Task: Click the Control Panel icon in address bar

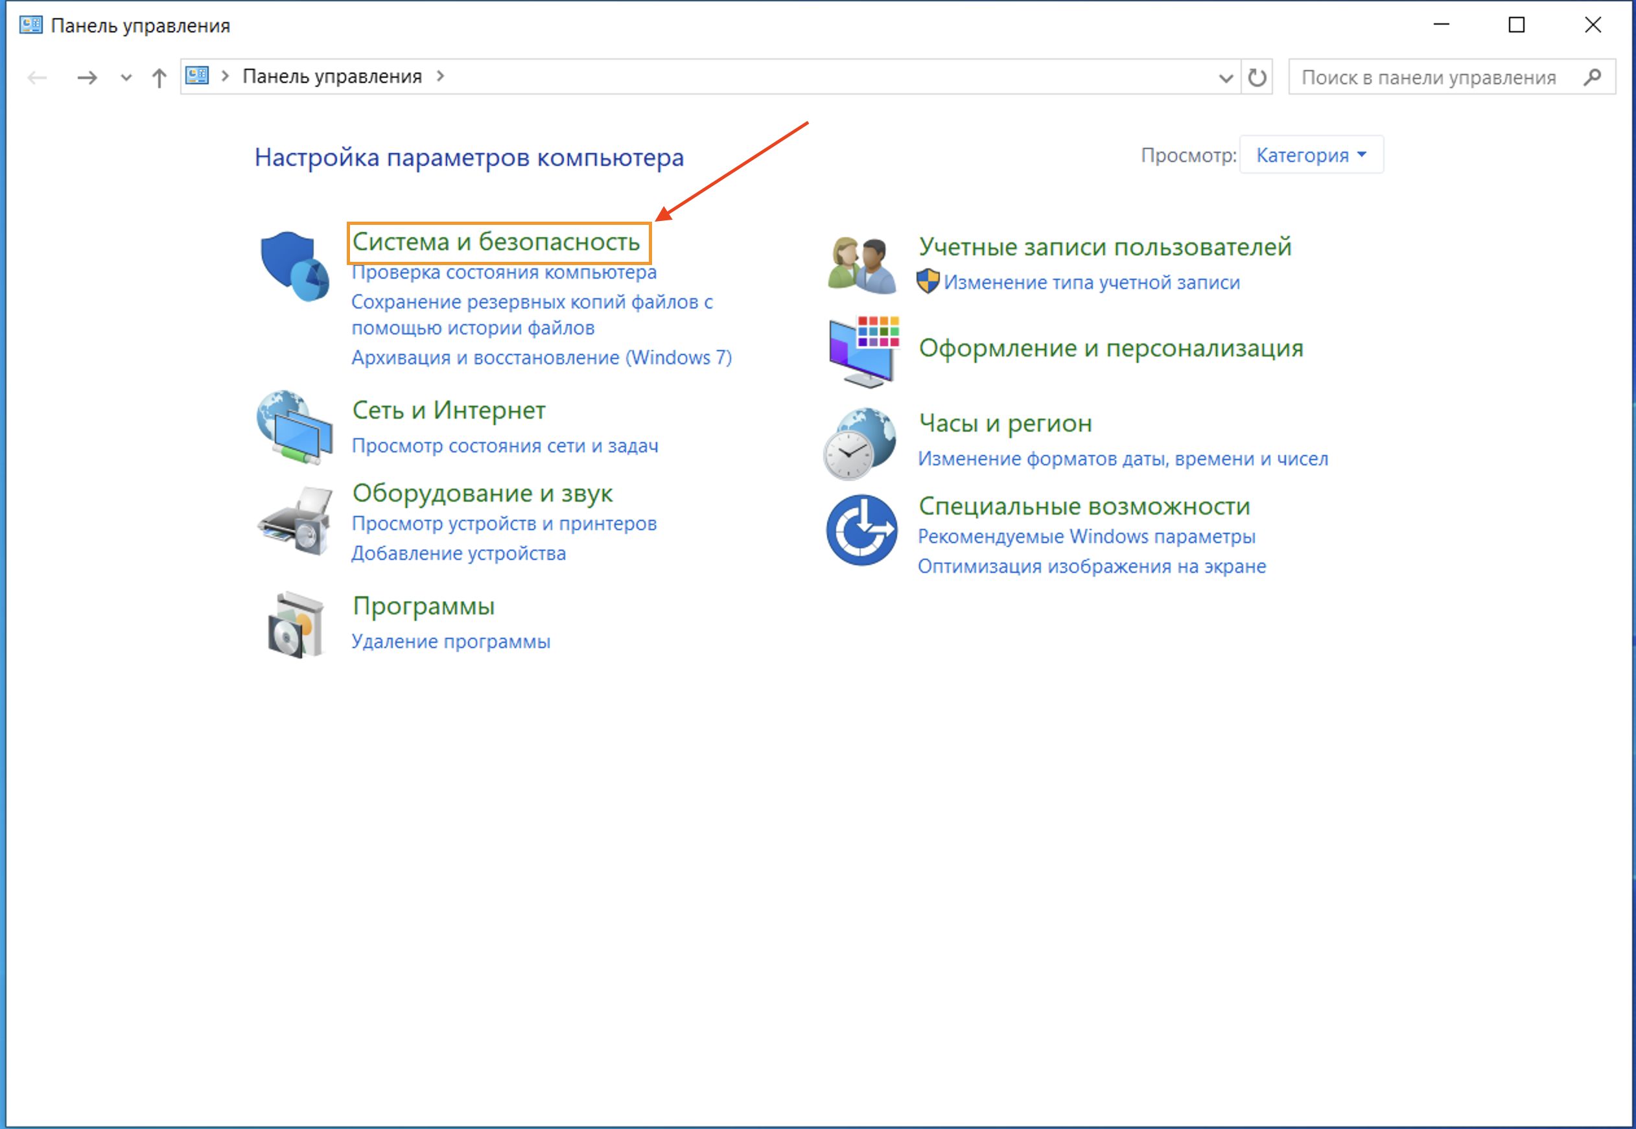Action: pos(197,76)
